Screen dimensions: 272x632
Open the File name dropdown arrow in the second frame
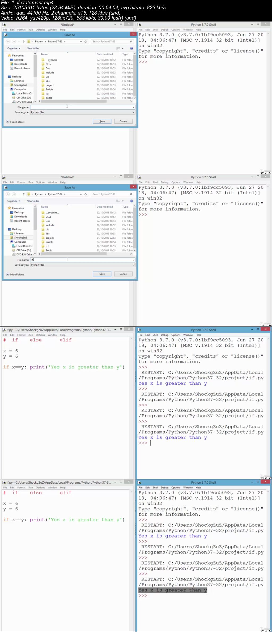[x=134, y=260]
